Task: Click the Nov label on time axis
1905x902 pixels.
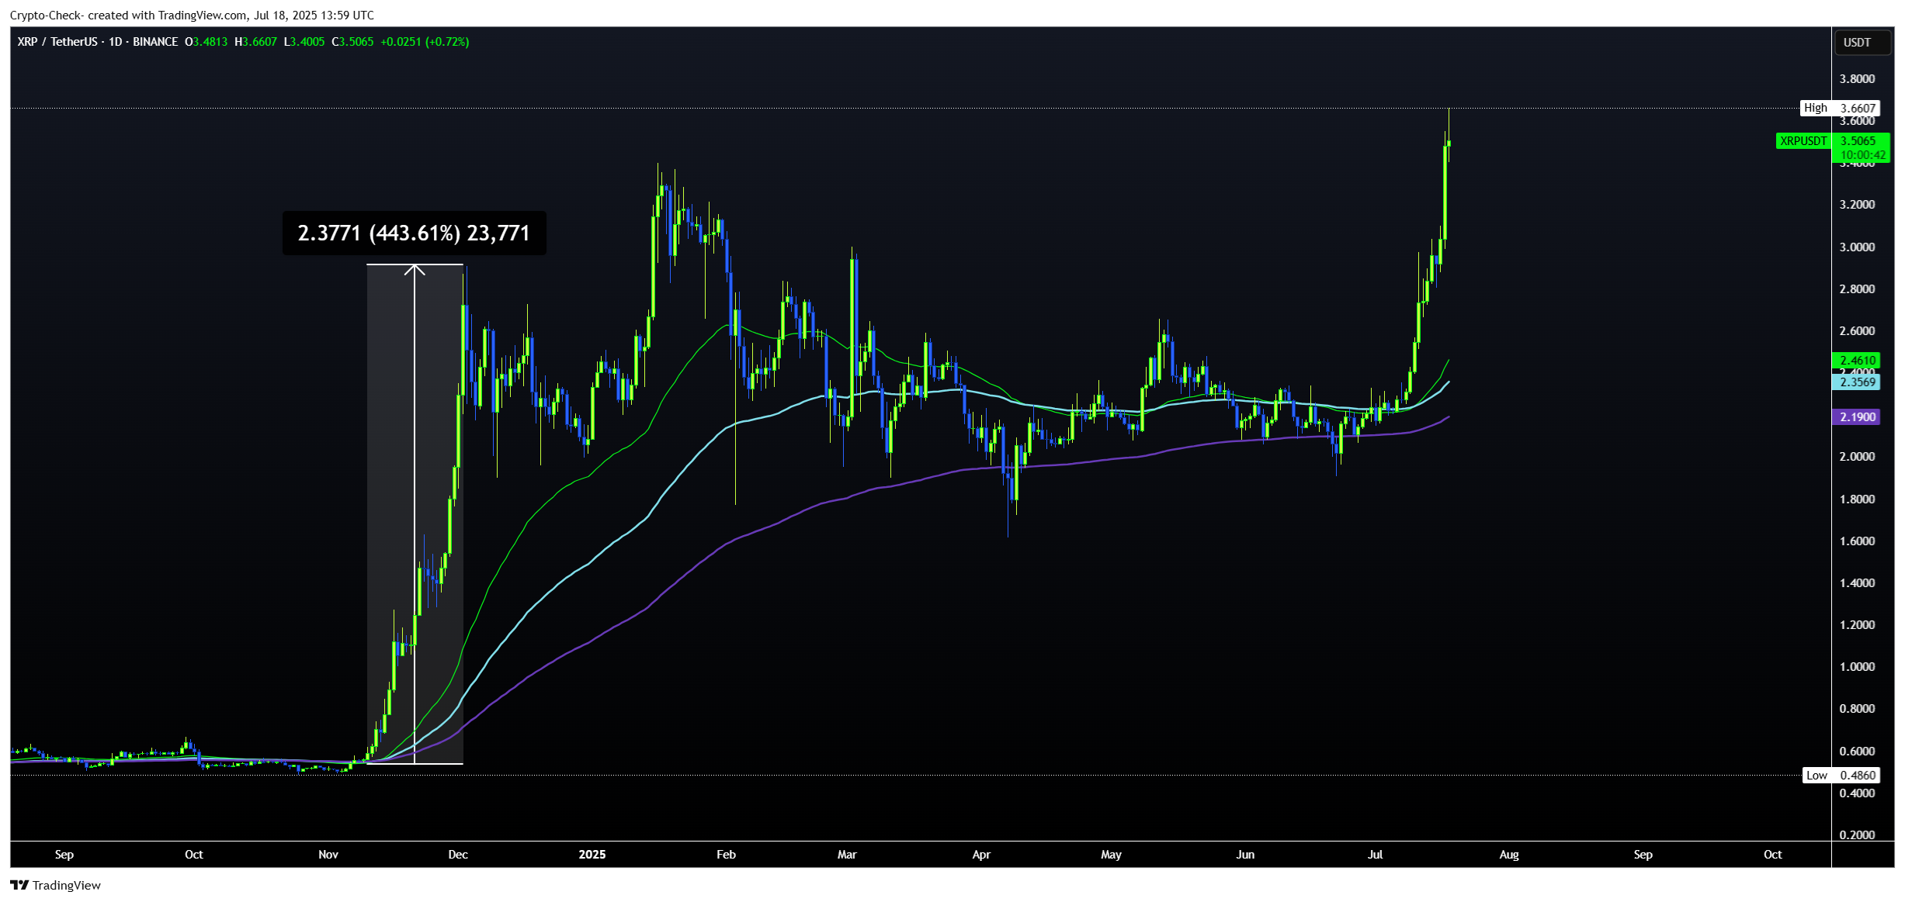Action: pyautogui.click(x=328, y=855)
